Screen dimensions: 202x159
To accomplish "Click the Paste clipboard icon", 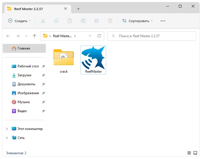I will (x=70, y=21).
